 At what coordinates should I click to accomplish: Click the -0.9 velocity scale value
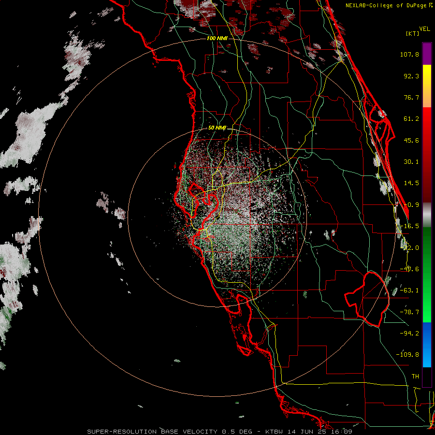click(411, 205)
